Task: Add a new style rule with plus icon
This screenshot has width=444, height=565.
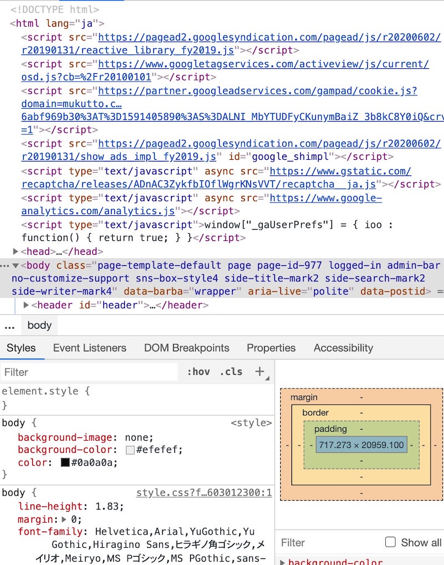Action: [260, 371]
